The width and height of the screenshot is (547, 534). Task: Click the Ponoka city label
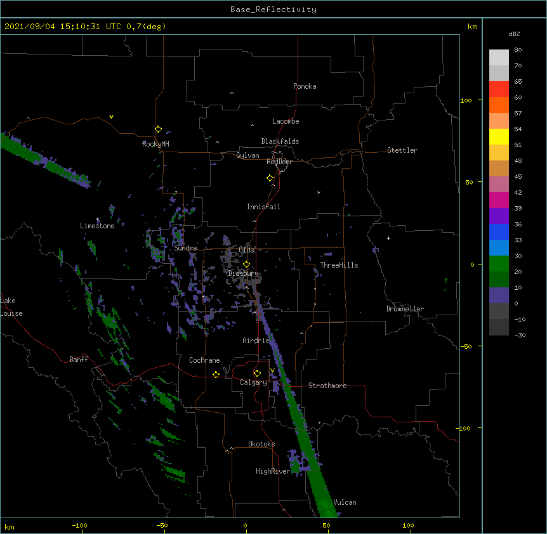[x=305, y=86]
